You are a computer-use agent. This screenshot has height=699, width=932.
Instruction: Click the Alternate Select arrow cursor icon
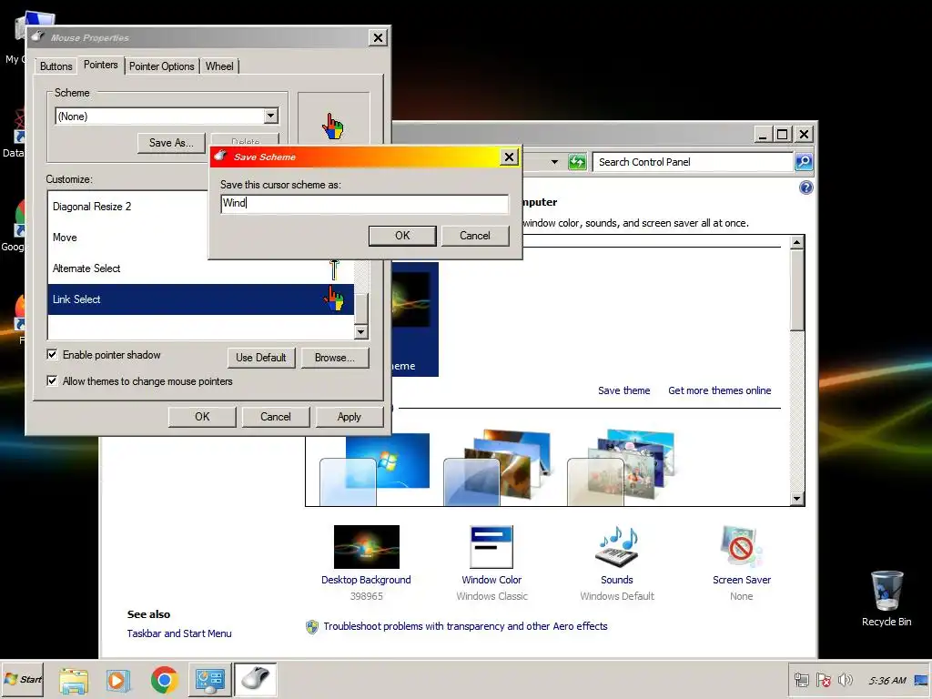[x=334, y=268]
